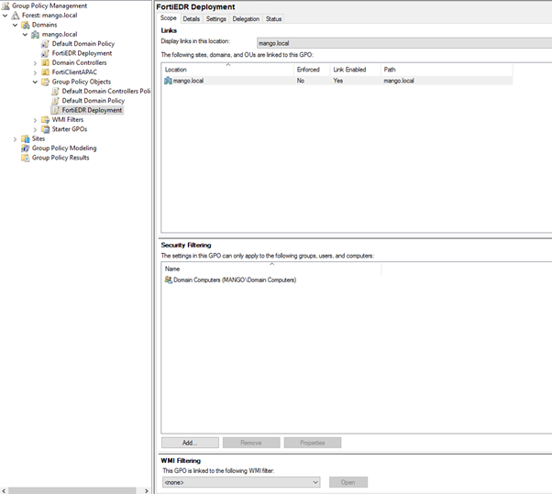Click the Starter GPOs folder icon
Screen dimensions: 552x494
[x=45, y=129]
